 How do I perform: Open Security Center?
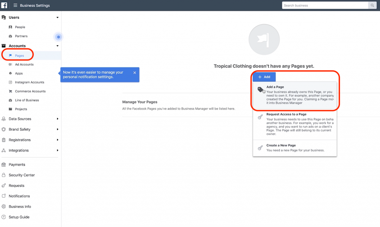click(x=22, y=175)
